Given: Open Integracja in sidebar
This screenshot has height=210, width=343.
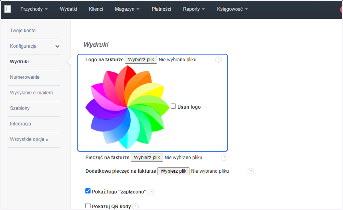Looking at the screenshot, I should tap(21, 124).
